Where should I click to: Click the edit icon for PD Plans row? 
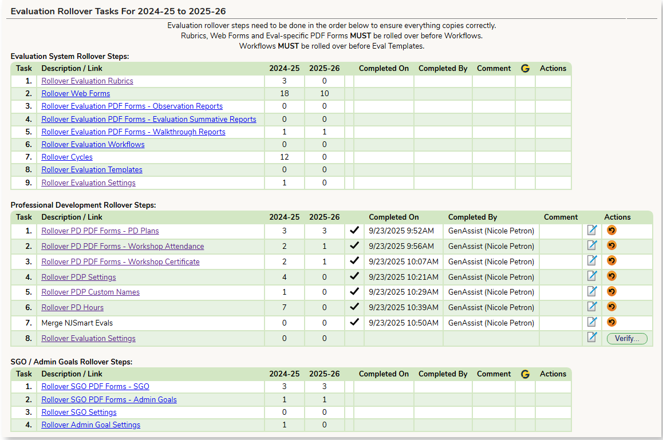(592, 230)
